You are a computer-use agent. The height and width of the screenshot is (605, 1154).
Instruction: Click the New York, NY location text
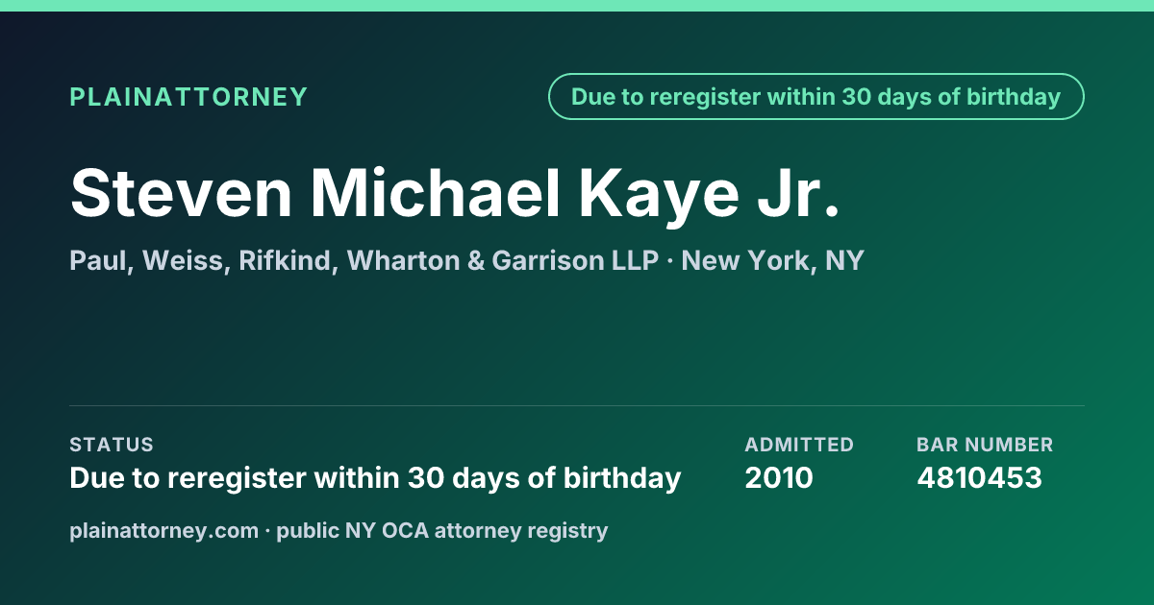773,261
